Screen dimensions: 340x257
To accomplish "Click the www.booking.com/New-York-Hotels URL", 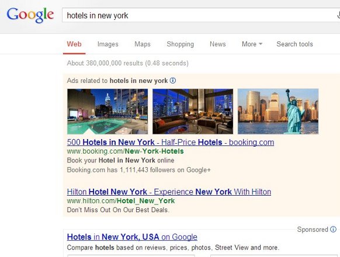I will (x=125, y=151).
